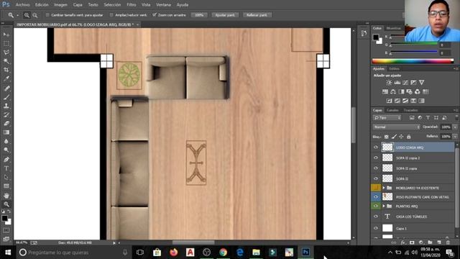Select the Move tool
460x259 pixels.
pyautogui.click(x=6, y=35)
